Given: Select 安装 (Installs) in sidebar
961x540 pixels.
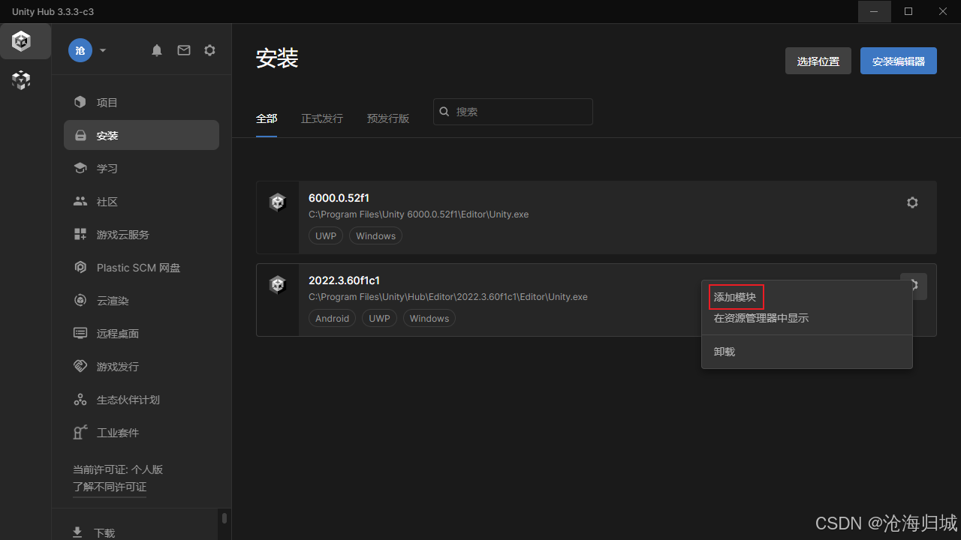Looking at the screenshot, I should coord(141,135).
